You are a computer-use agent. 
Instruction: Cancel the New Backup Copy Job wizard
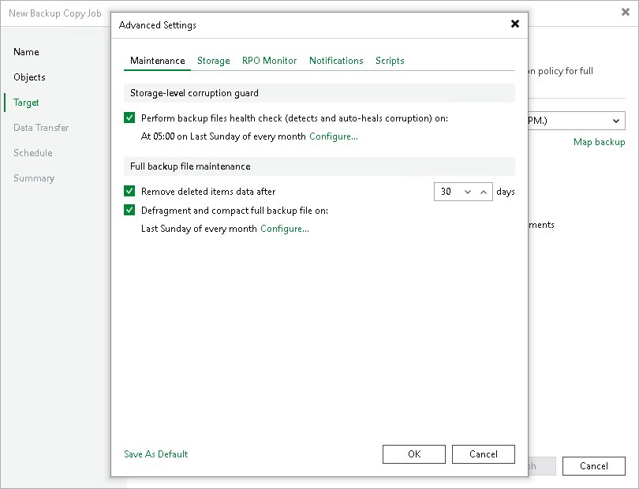(594, 466)
